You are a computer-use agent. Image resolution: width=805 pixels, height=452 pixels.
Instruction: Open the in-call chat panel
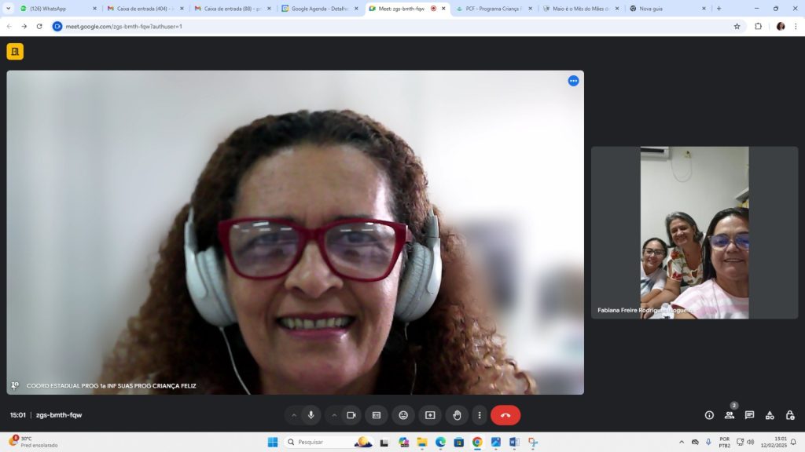tap(749, 415)
